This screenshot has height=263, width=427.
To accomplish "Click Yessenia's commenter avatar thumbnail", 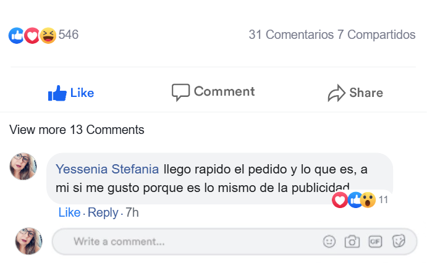I will 23,167.
